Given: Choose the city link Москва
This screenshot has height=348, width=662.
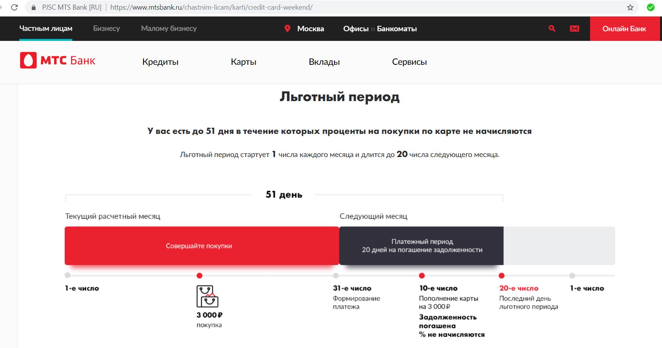Looking at the screenshot, I should (x=311, y=29).
